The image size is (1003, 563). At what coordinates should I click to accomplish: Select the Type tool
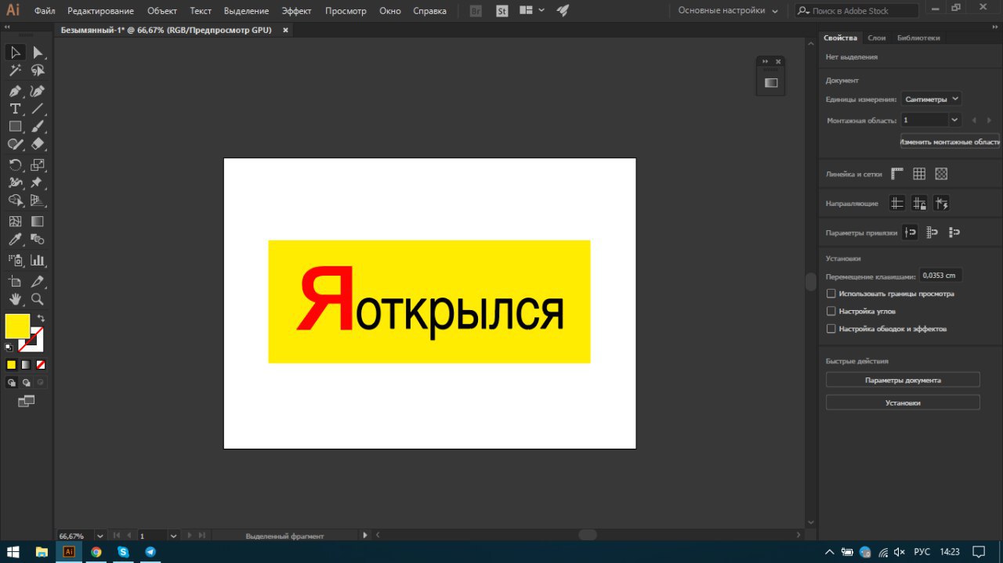coord(15,108)
